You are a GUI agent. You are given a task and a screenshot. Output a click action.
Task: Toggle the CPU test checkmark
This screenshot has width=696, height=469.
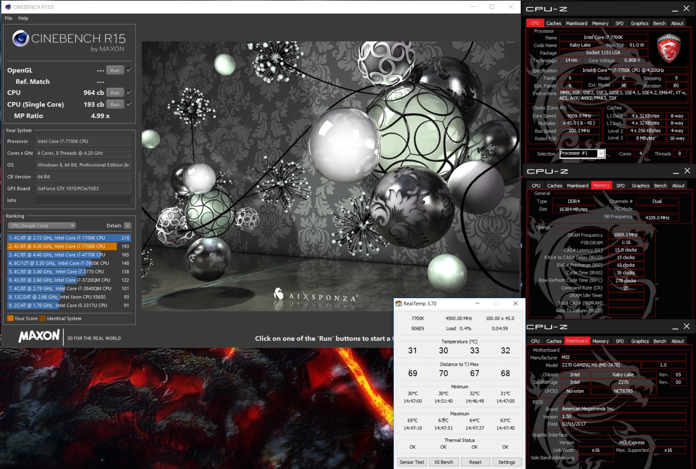[x=129, y=92]
